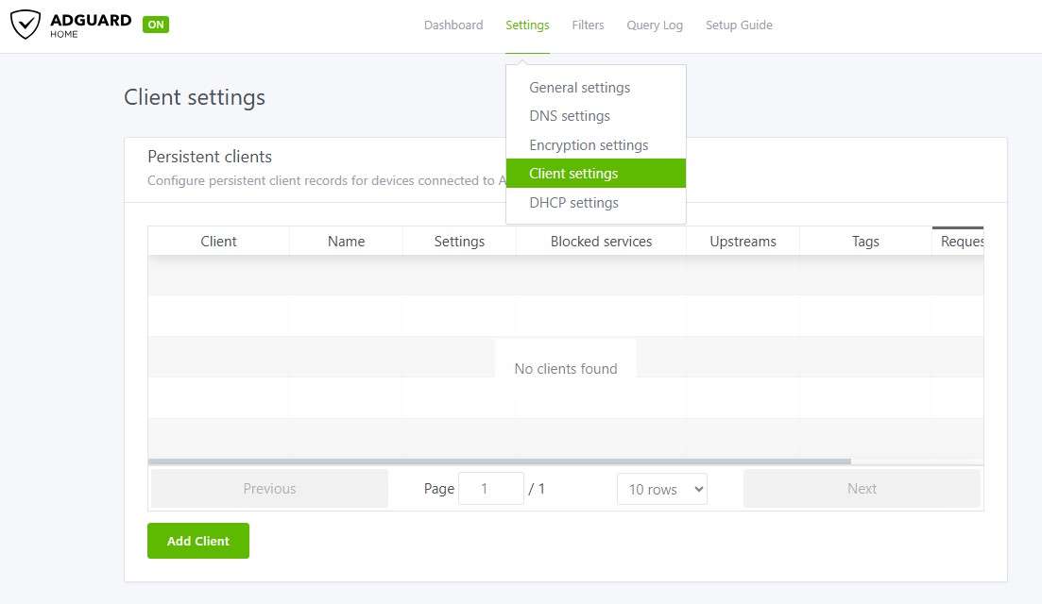This screenshot has width=1042, height=604.
Task: Navigate to DHCP settings
Action: coord(573,203)
